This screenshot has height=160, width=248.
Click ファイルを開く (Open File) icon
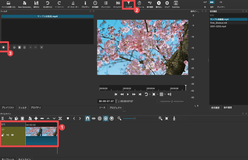pyautogui.click(x=9, y=4)
